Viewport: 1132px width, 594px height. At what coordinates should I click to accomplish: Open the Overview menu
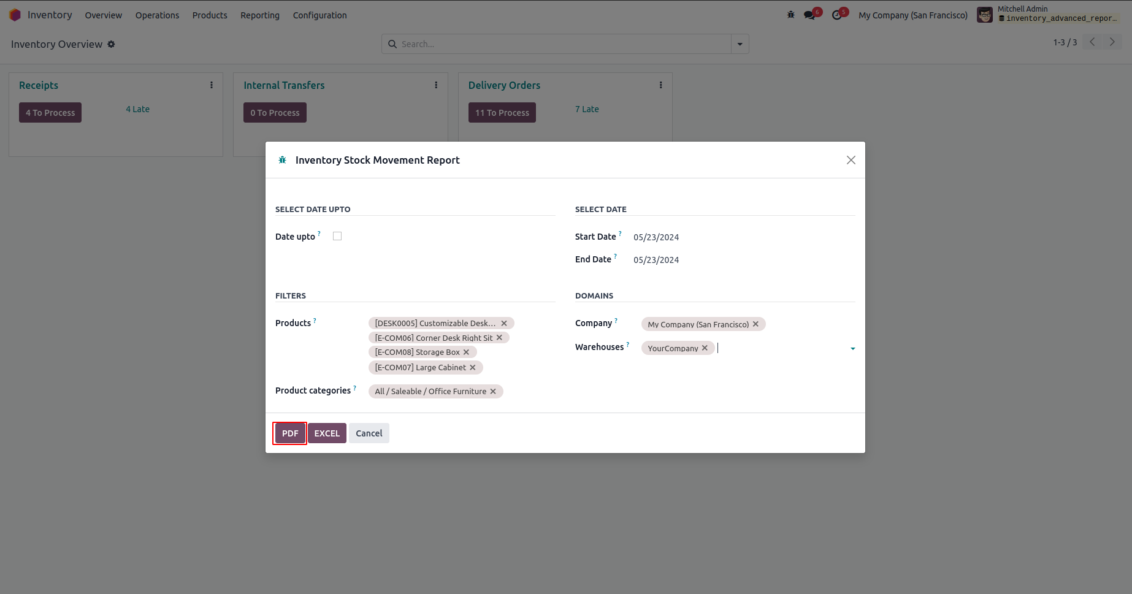point(104,15)
